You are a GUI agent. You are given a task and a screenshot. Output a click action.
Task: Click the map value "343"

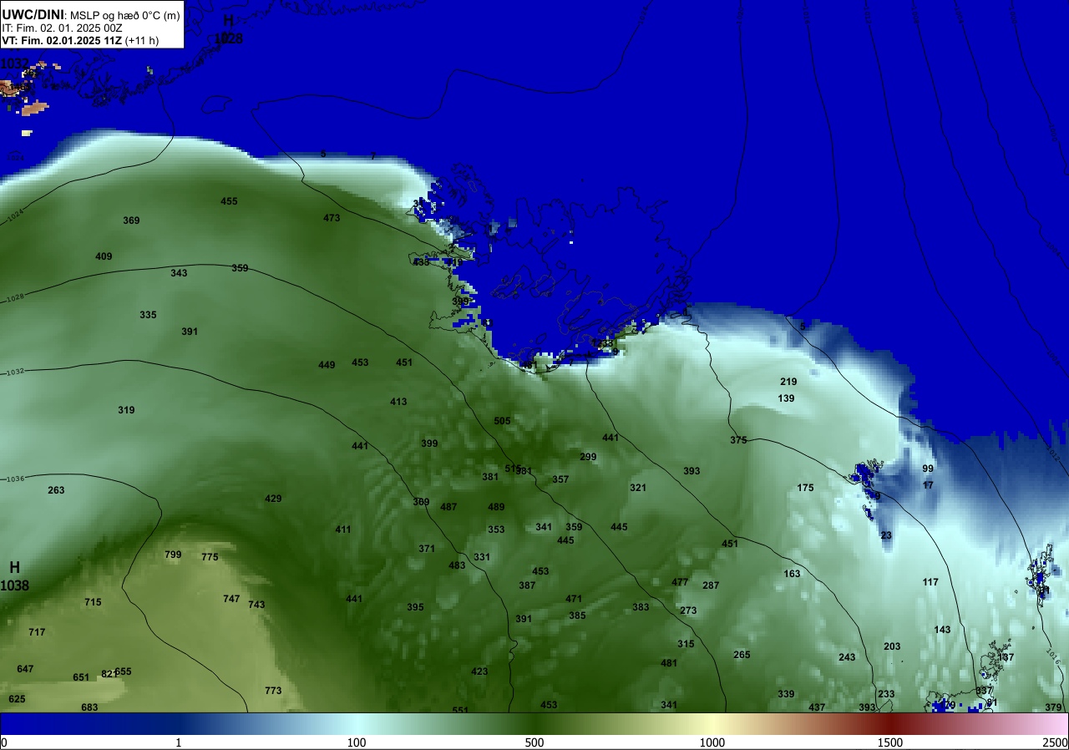(179, 273)
